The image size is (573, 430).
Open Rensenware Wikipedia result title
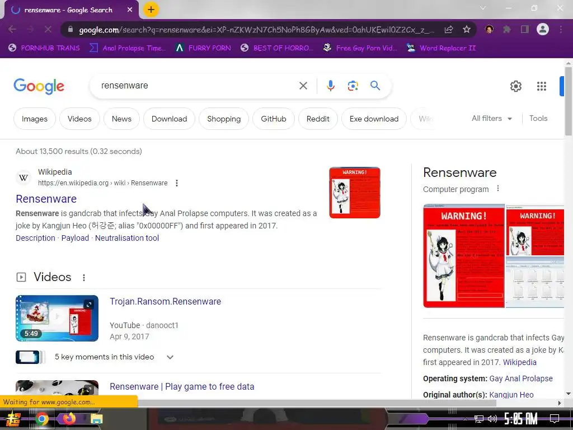point(46,199)
